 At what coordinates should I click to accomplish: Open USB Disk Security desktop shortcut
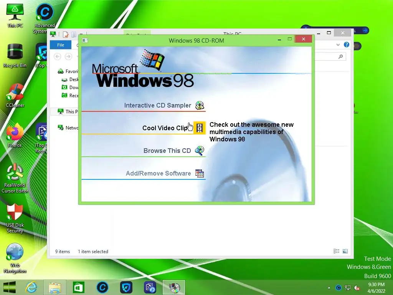[15, 218]
